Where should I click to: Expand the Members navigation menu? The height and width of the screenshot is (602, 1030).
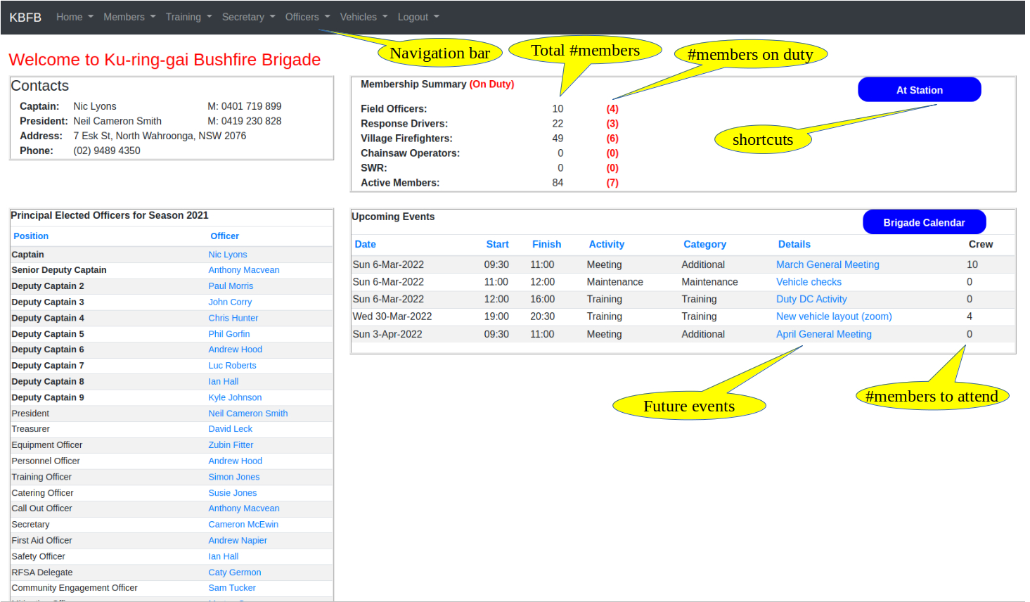[129, 17]
